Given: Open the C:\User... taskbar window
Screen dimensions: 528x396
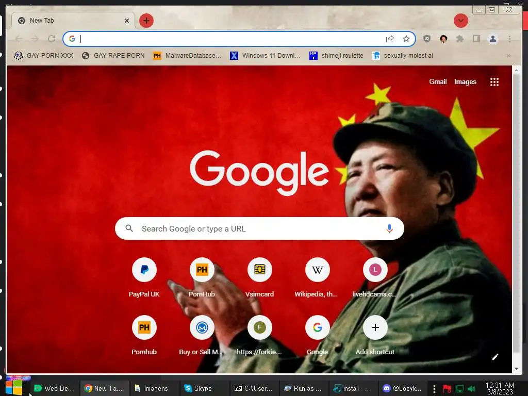Looking at the screenshot, I should coord(254,388).
